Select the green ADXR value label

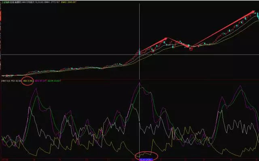click(53, 81)
